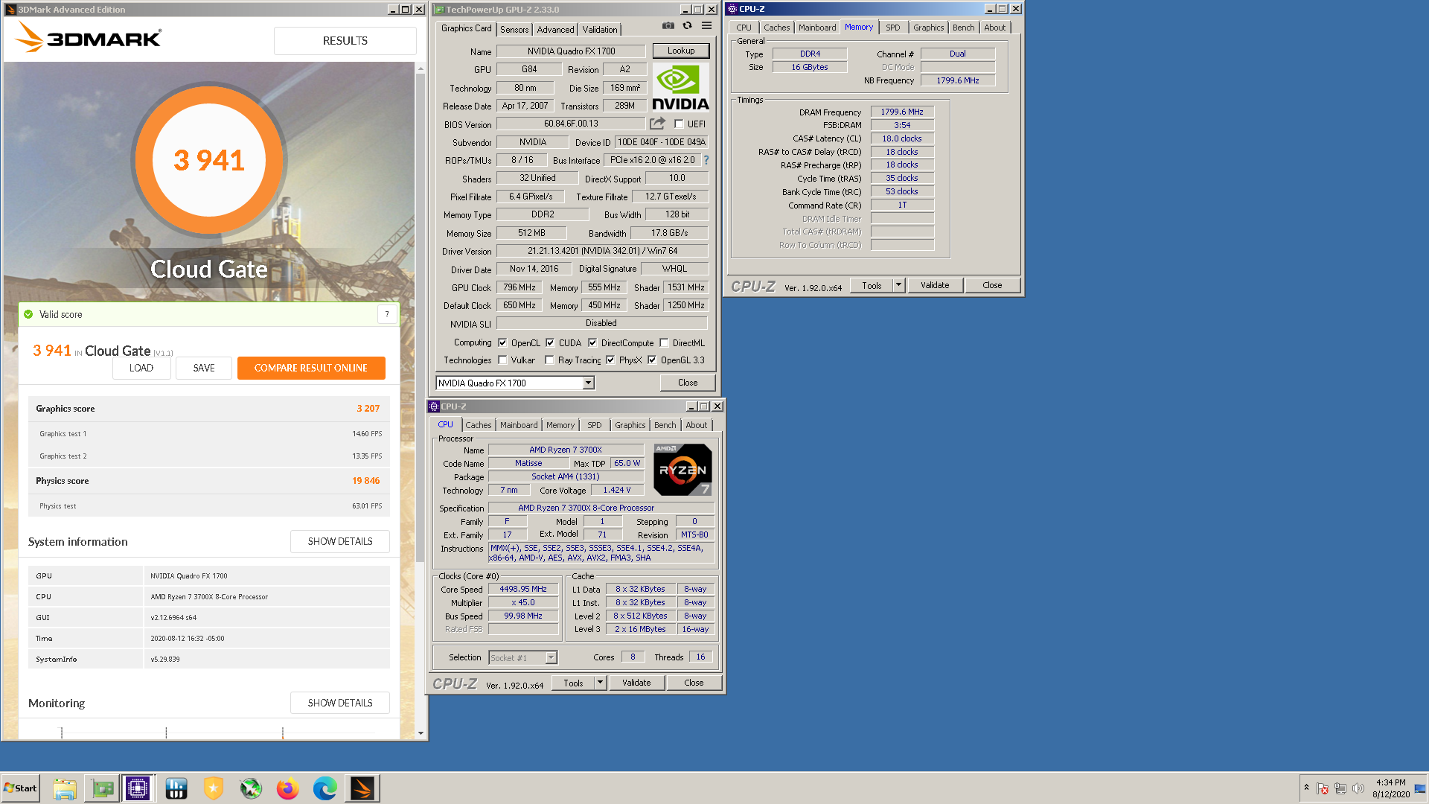This screenshot has width=1429, height=804.
Task: Open the HWMonitor-style bar chart taskbar icon
Action: coord(176,788)
